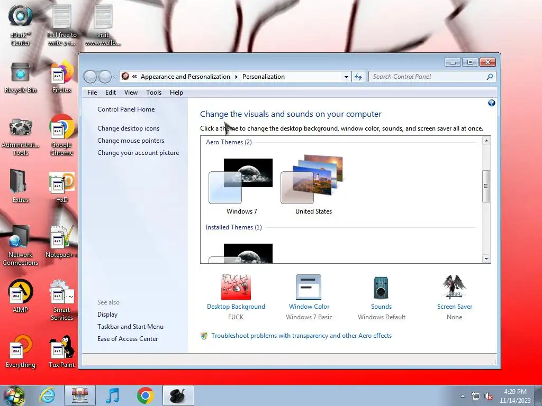This screenshot has width=542, height=406.
Task: Click the Personalization taskbar button
Action: pyautogui.click(x=178, y=395)
